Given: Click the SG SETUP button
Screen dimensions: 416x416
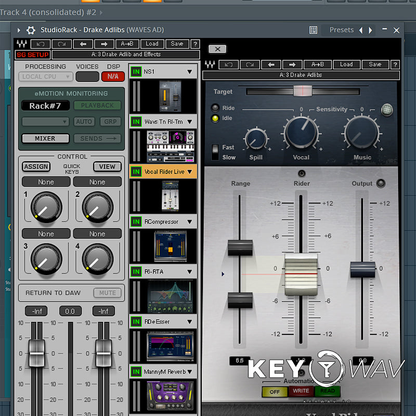Looking at the screenshot, I should 33,55.
